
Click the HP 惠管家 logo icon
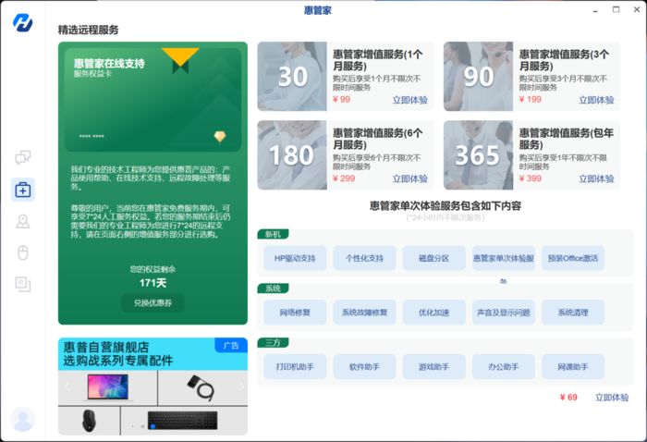click(23, 22)
